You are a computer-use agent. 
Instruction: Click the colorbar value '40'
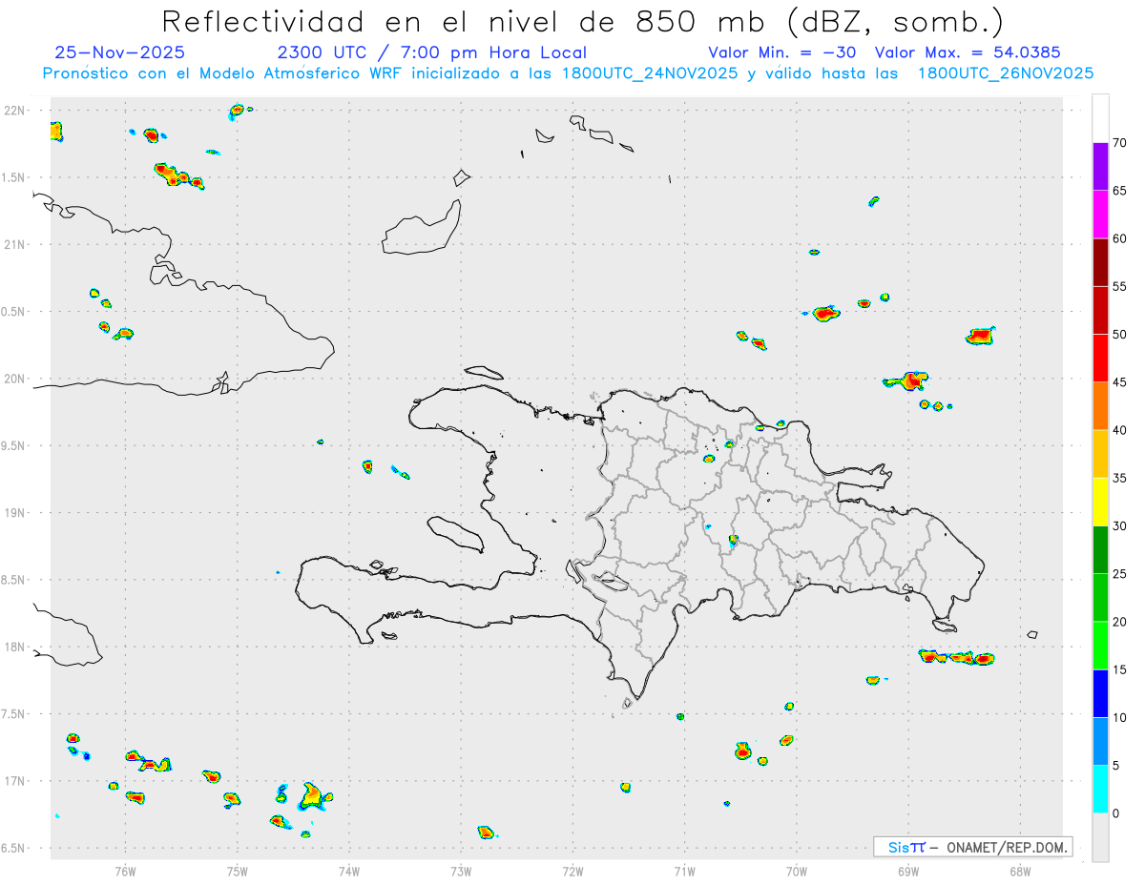[x=1119, y=430]
